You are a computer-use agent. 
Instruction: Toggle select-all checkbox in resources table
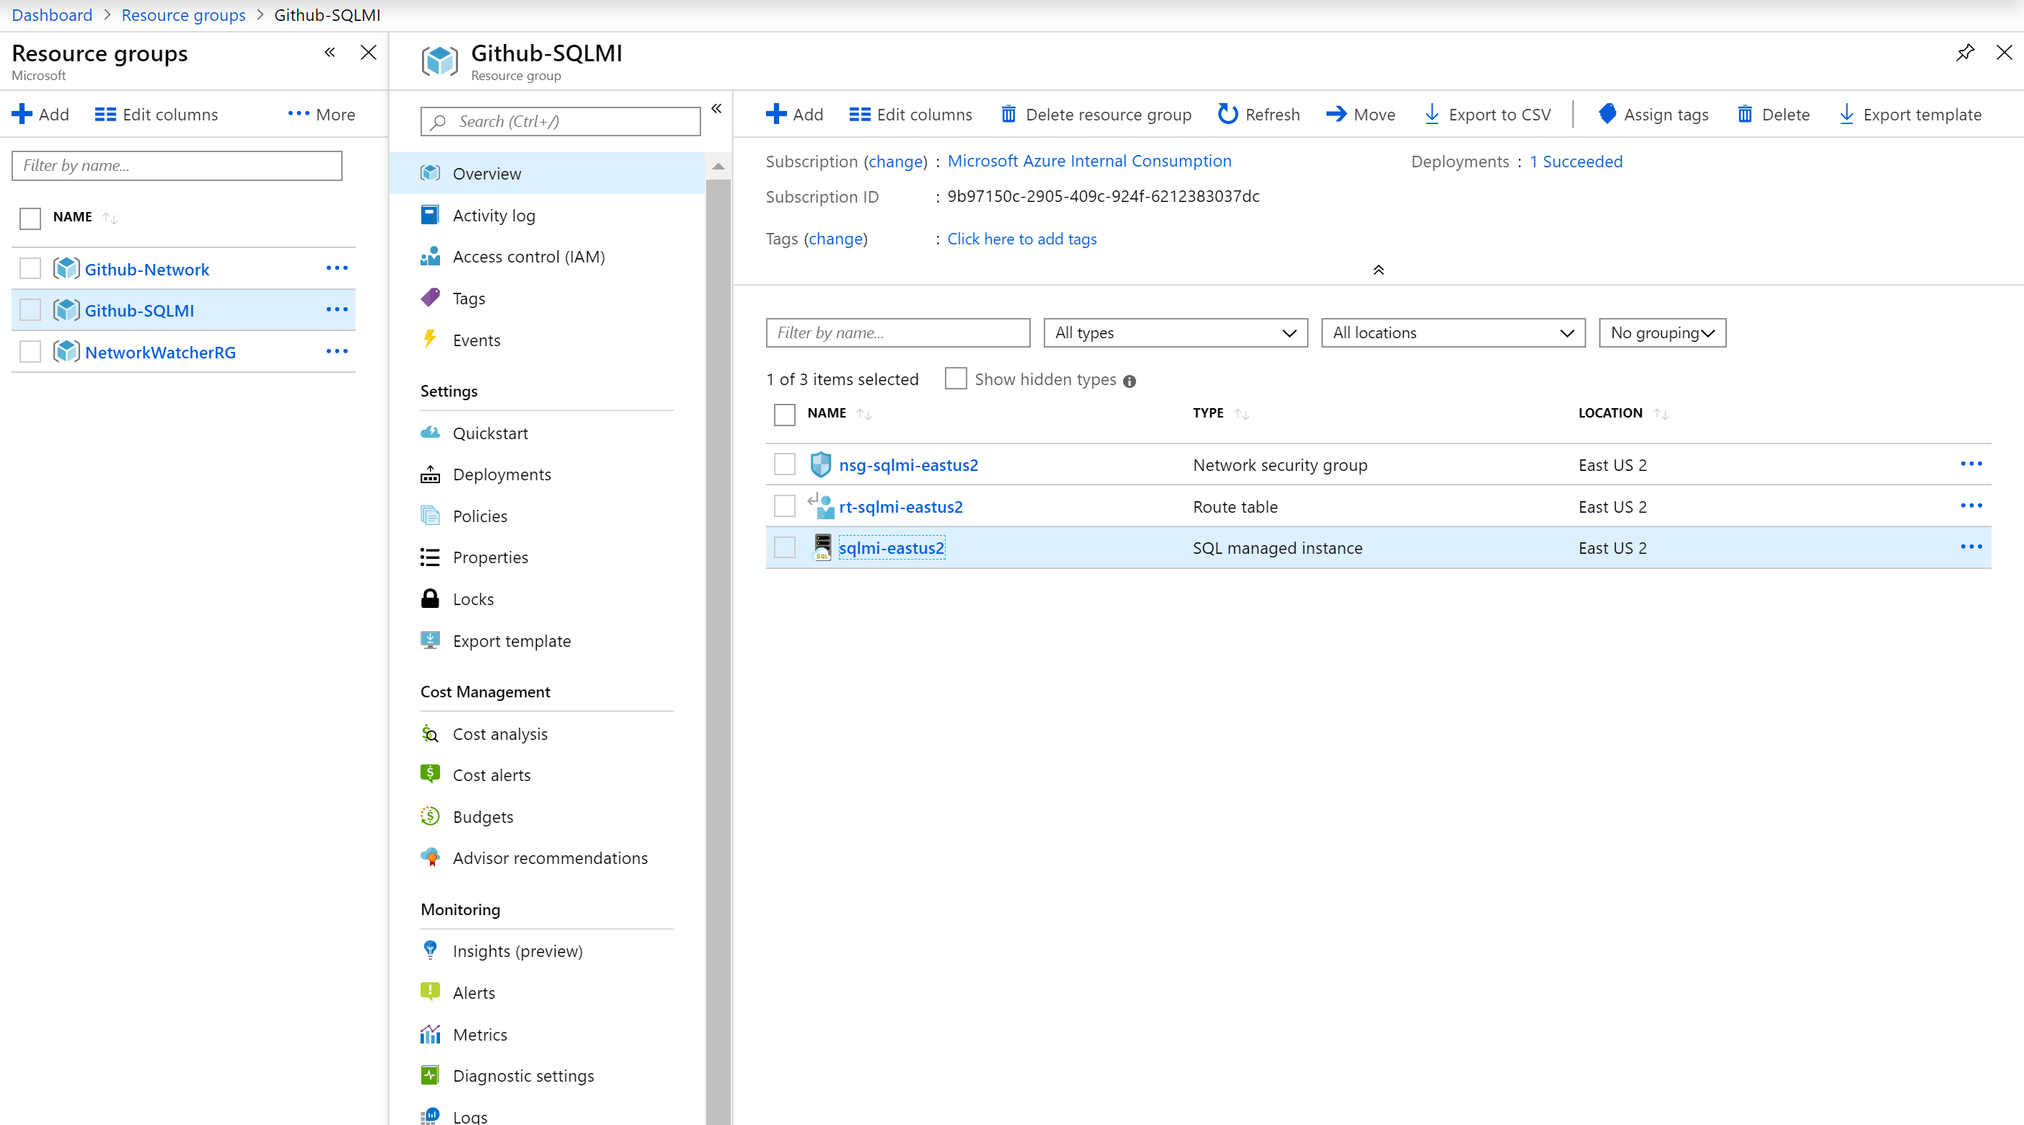(784, 414)
